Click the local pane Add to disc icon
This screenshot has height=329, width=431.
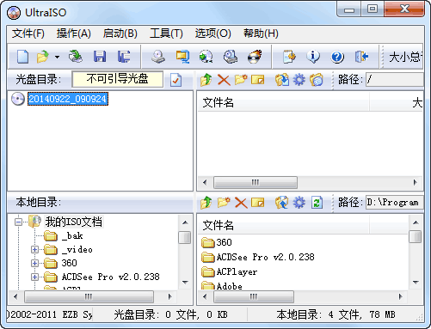click(282, 203)
